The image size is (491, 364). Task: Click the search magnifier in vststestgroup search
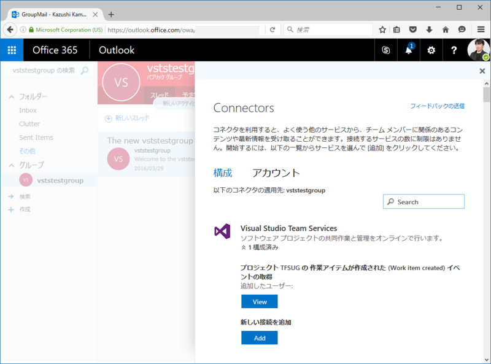click(85, 71)
